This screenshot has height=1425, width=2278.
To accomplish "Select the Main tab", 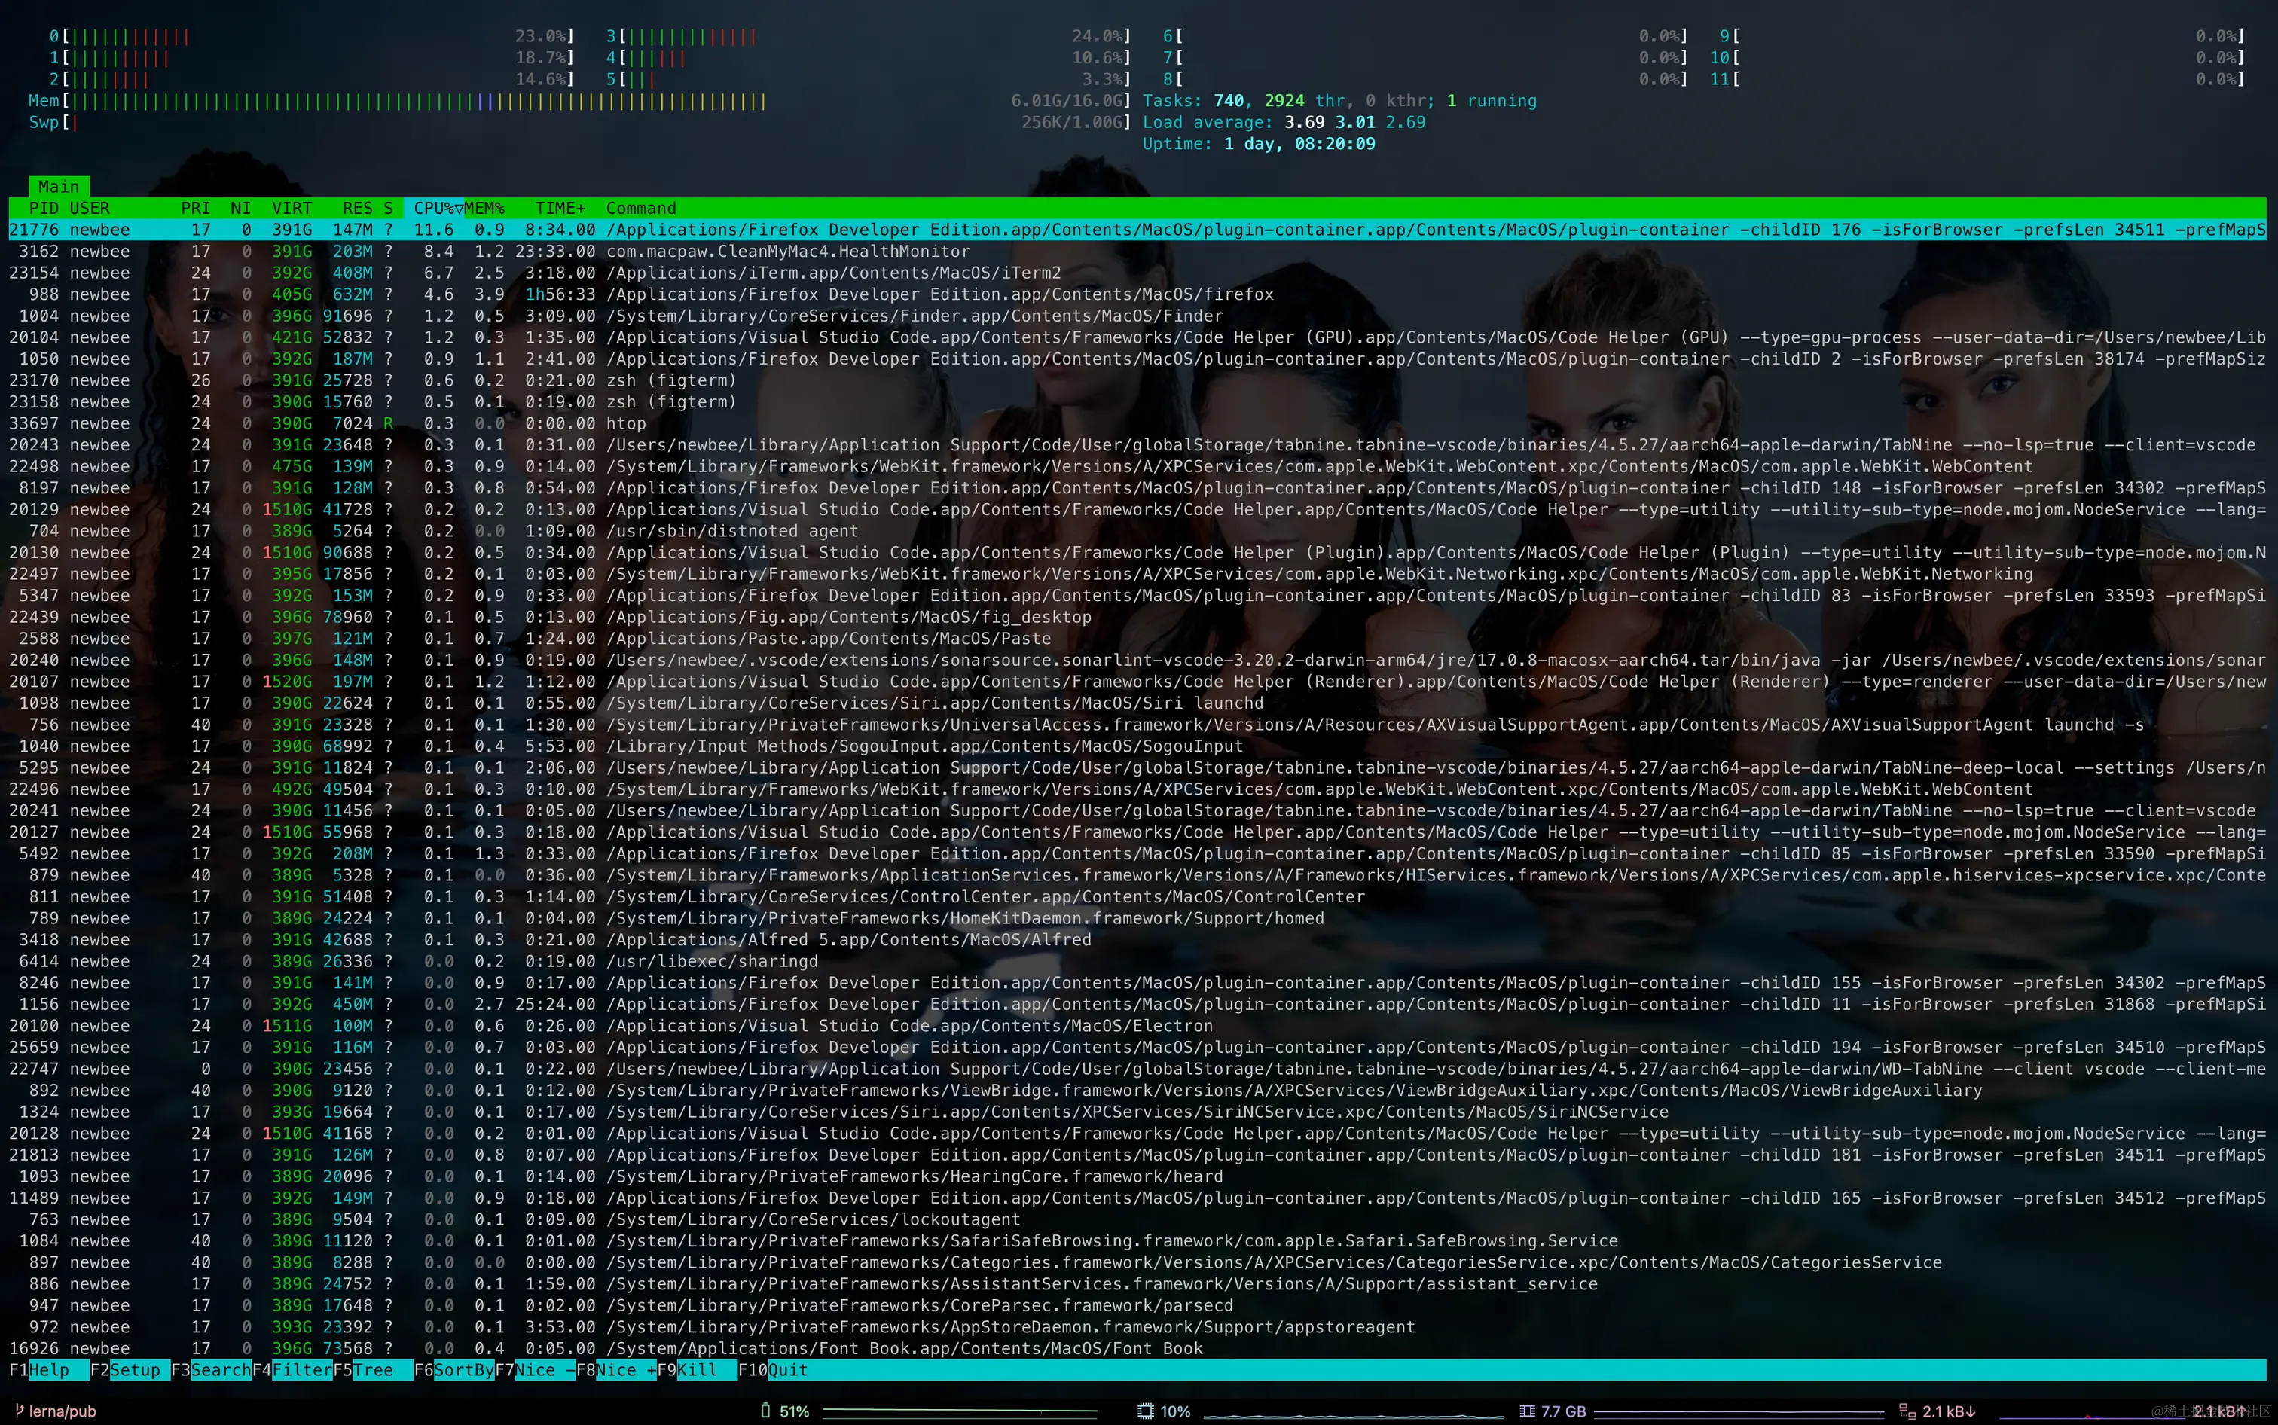I will (59, 187).
